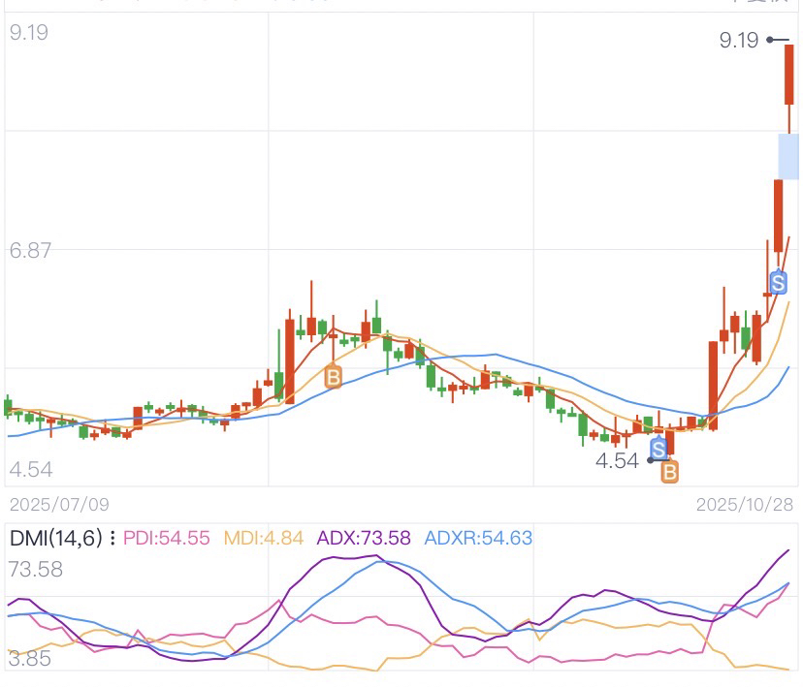Screen dimensions: 803x687
Task: Click the 2025/10/28 end date label
Action: click(x=745, y=505)
